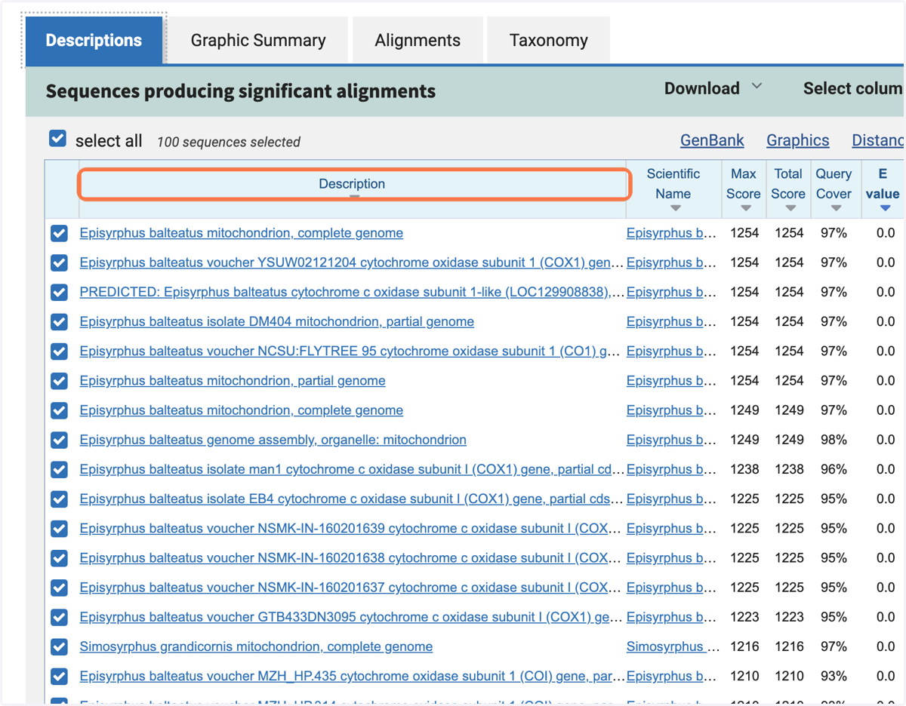Viewport: 906px width, 706px height.
Task: Uncheck the NSMK-IN-160201639 row checkbox
Action: (60, 528)
